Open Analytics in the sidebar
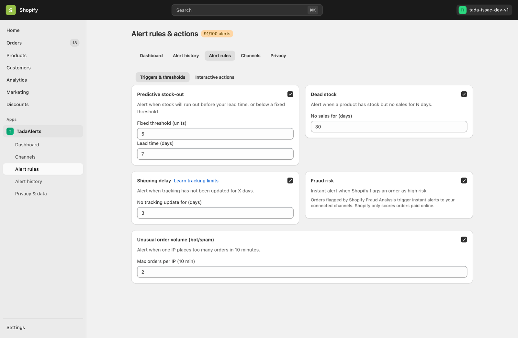This screenshot has height=338, width=518. (x=43, y=80)
